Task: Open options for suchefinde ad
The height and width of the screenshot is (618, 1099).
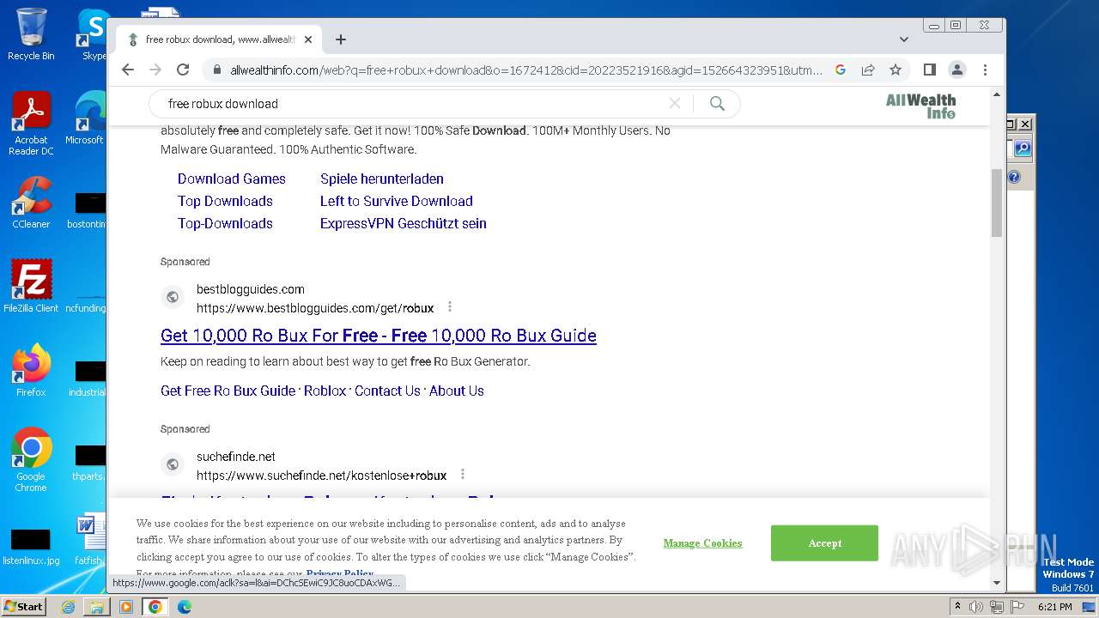Action: click(x=463, y=475)
